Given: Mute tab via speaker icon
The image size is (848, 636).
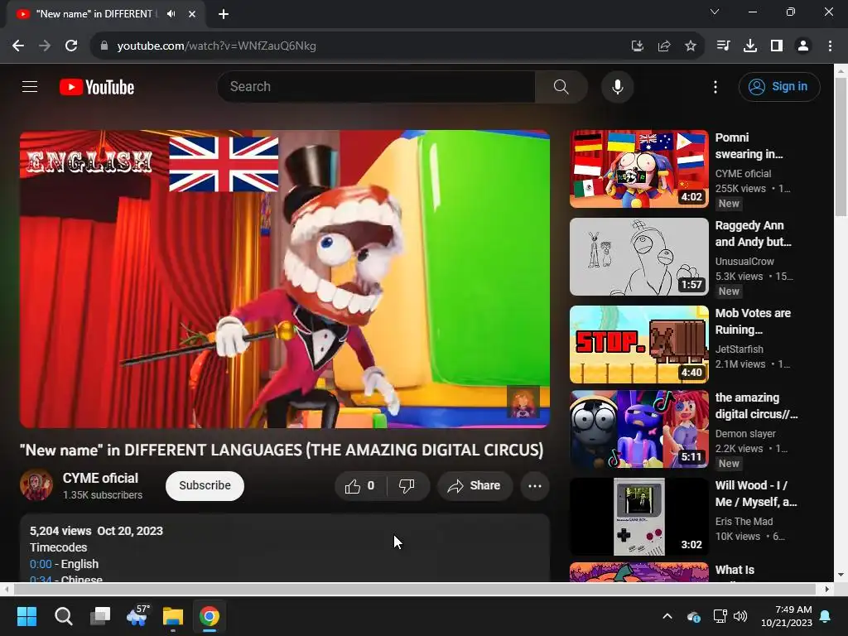Looking at the screenshot, I should [171, 13].
